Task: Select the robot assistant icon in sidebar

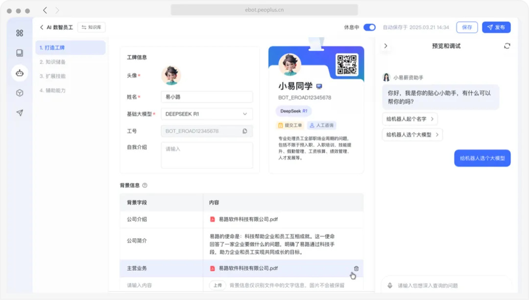Action: 20,72
